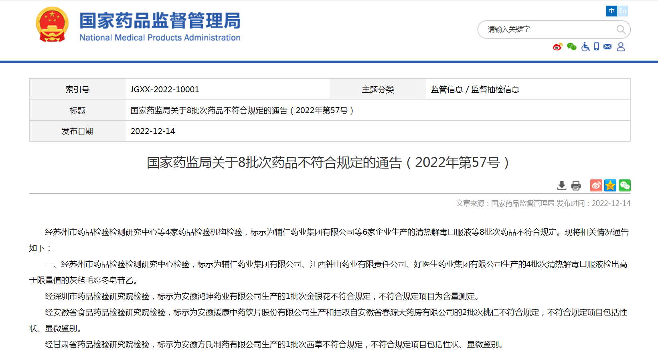Click the 发布日期 label cell
This screenshot has height=356, width=658.
tap(77, 131)
